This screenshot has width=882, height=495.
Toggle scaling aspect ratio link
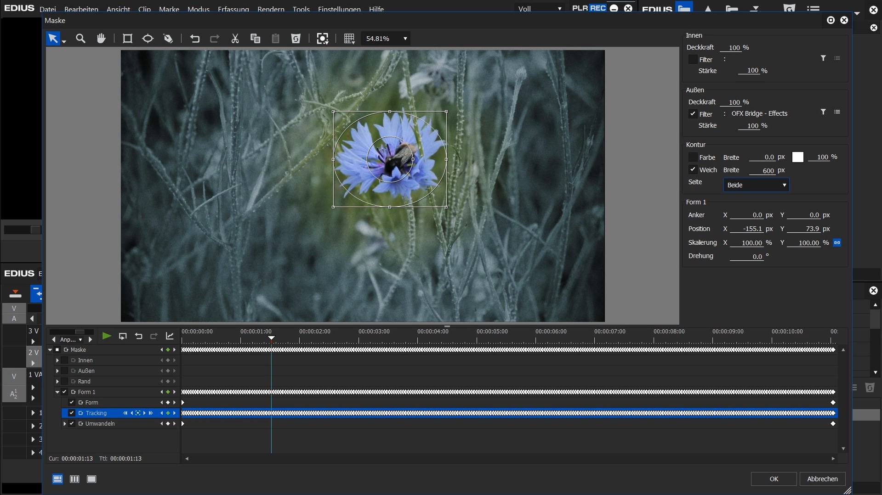click(837, 242)
